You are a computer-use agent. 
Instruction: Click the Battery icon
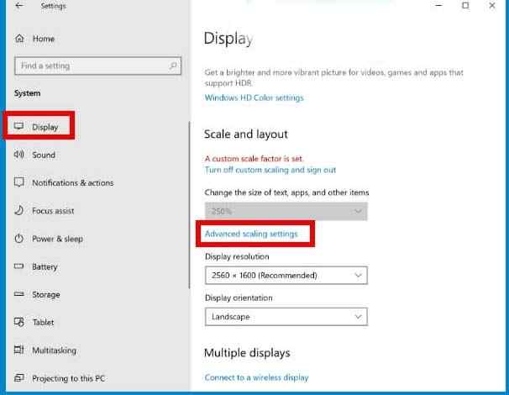pos(18,266)
